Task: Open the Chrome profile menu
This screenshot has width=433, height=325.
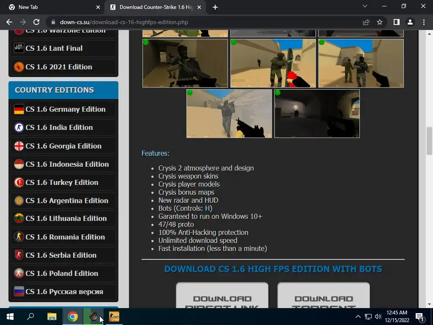Action: click(410, 22)
